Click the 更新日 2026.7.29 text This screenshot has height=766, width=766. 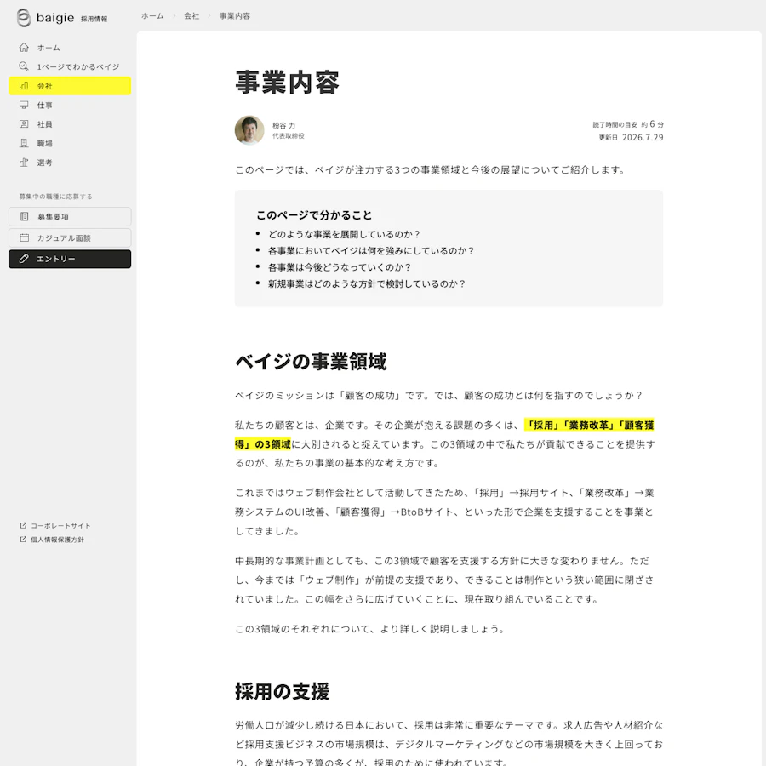click(632, 138)
